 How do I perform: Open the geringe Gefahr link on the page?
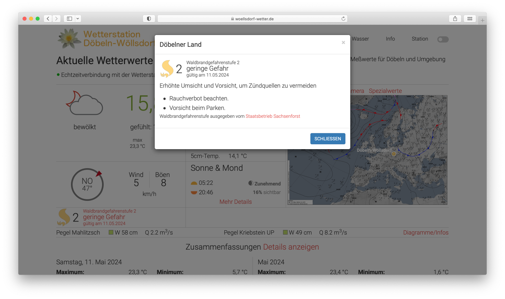104,217
